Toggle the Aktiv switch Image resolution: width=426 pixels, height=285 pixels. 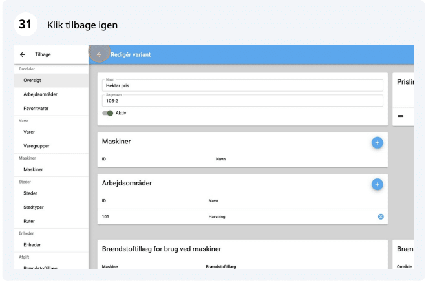108,113
